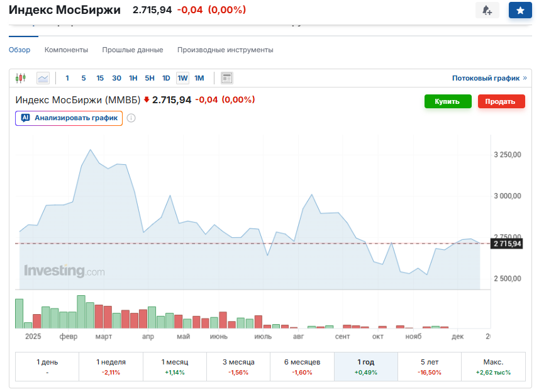Select the 1W interval
Image resolution: width=539 pixels, height=389 pixels.
(x=182, y=78)
